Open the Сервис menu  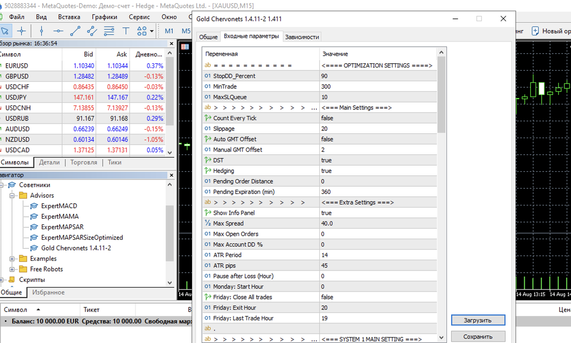tap(139, 17)
